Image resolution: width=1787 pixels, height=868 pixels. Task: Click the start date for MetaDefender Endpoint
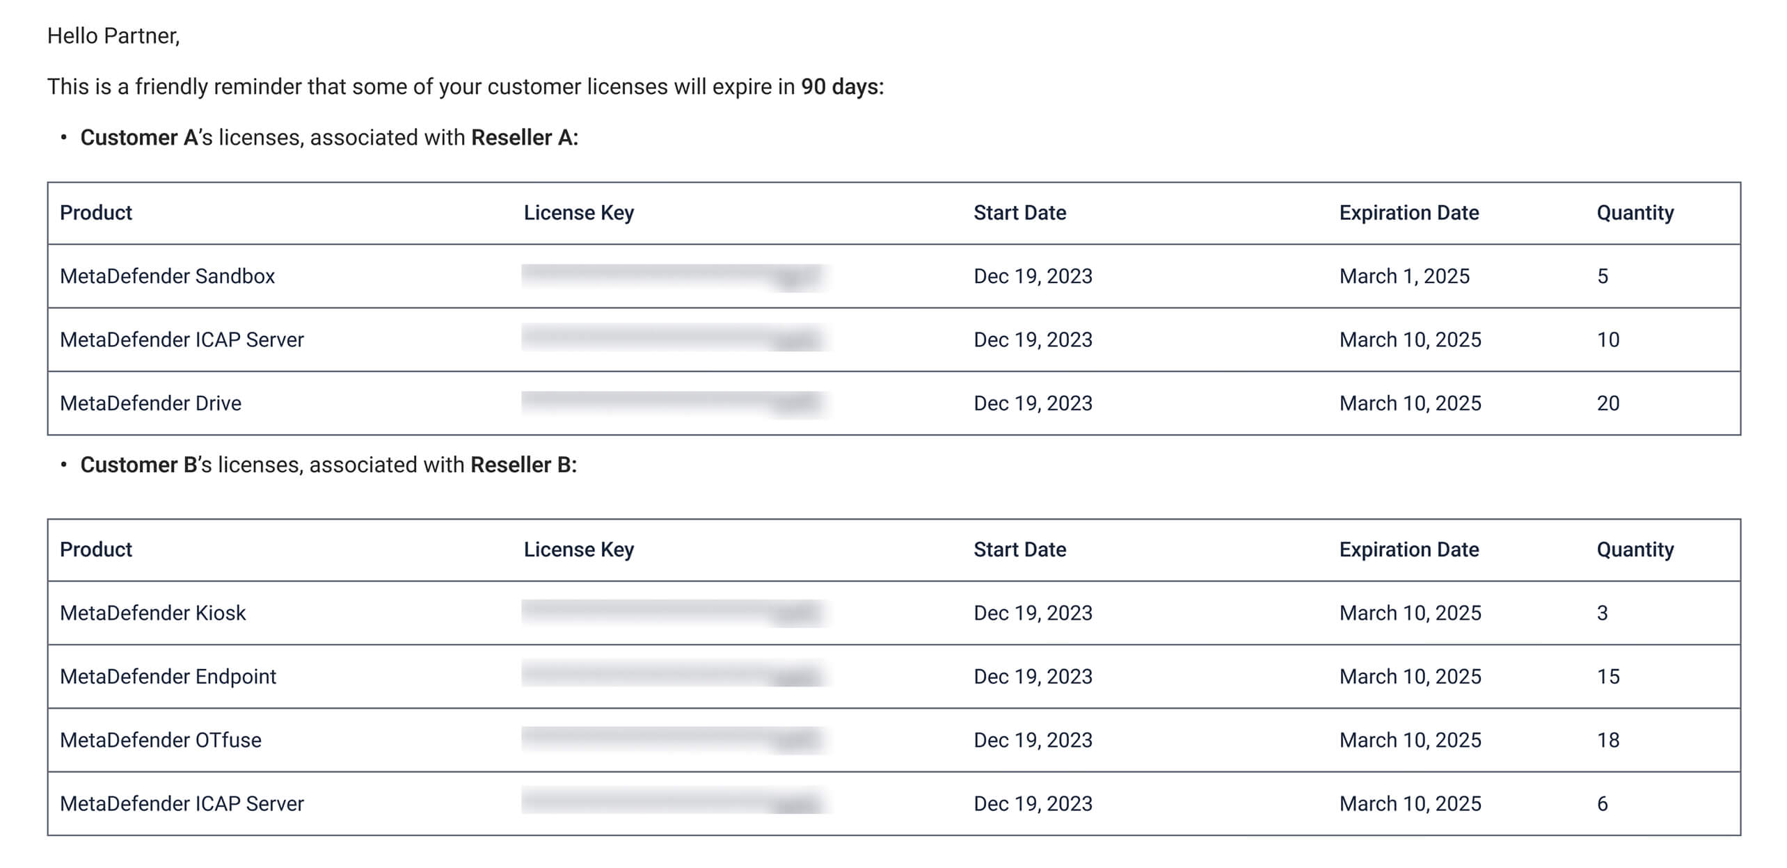[1033, 677]
